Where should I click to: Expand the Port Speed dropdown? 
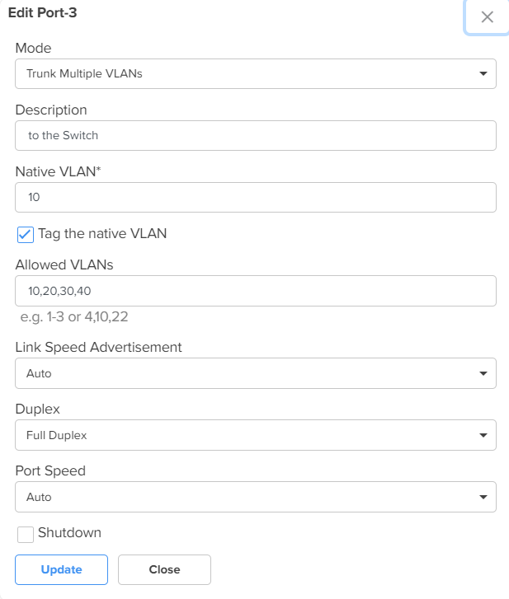[x=256, y=497]
